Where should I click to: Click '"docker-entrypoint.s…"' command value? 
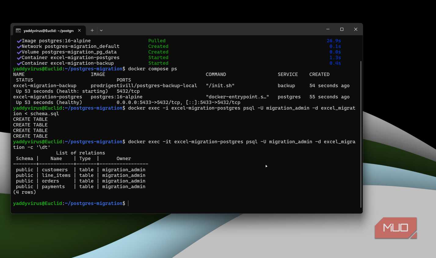tap(237, 97)
